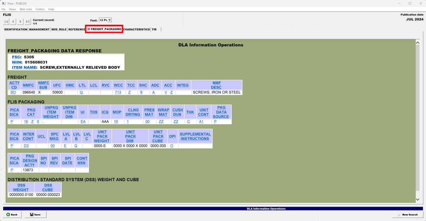Image resolution: width=426 pixels, height=221 pixels.
Task: Click the PKG DESIGN ACTY header link
Action: 30,160
